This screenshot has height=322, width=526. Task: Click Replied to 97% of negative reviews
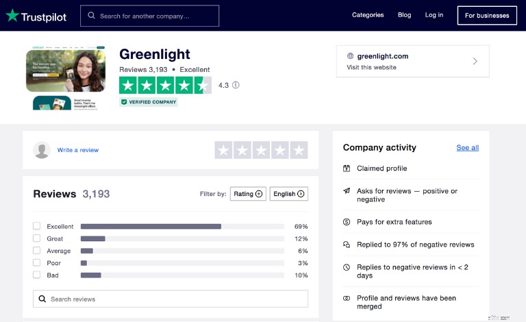point(415,245)
